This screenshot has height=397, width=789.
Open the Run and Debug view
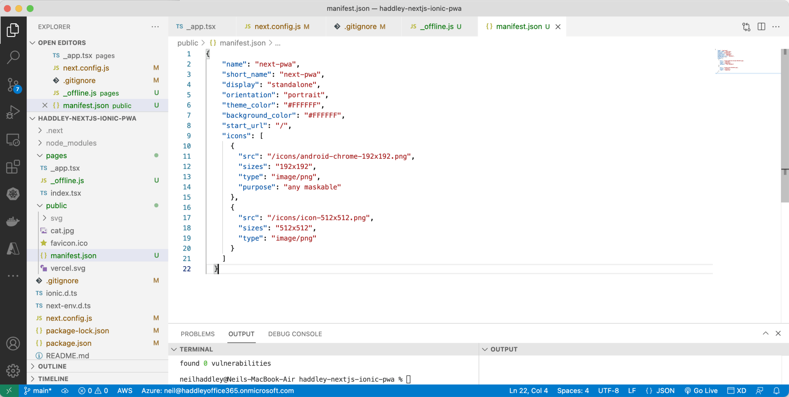[x=13, y=112]
